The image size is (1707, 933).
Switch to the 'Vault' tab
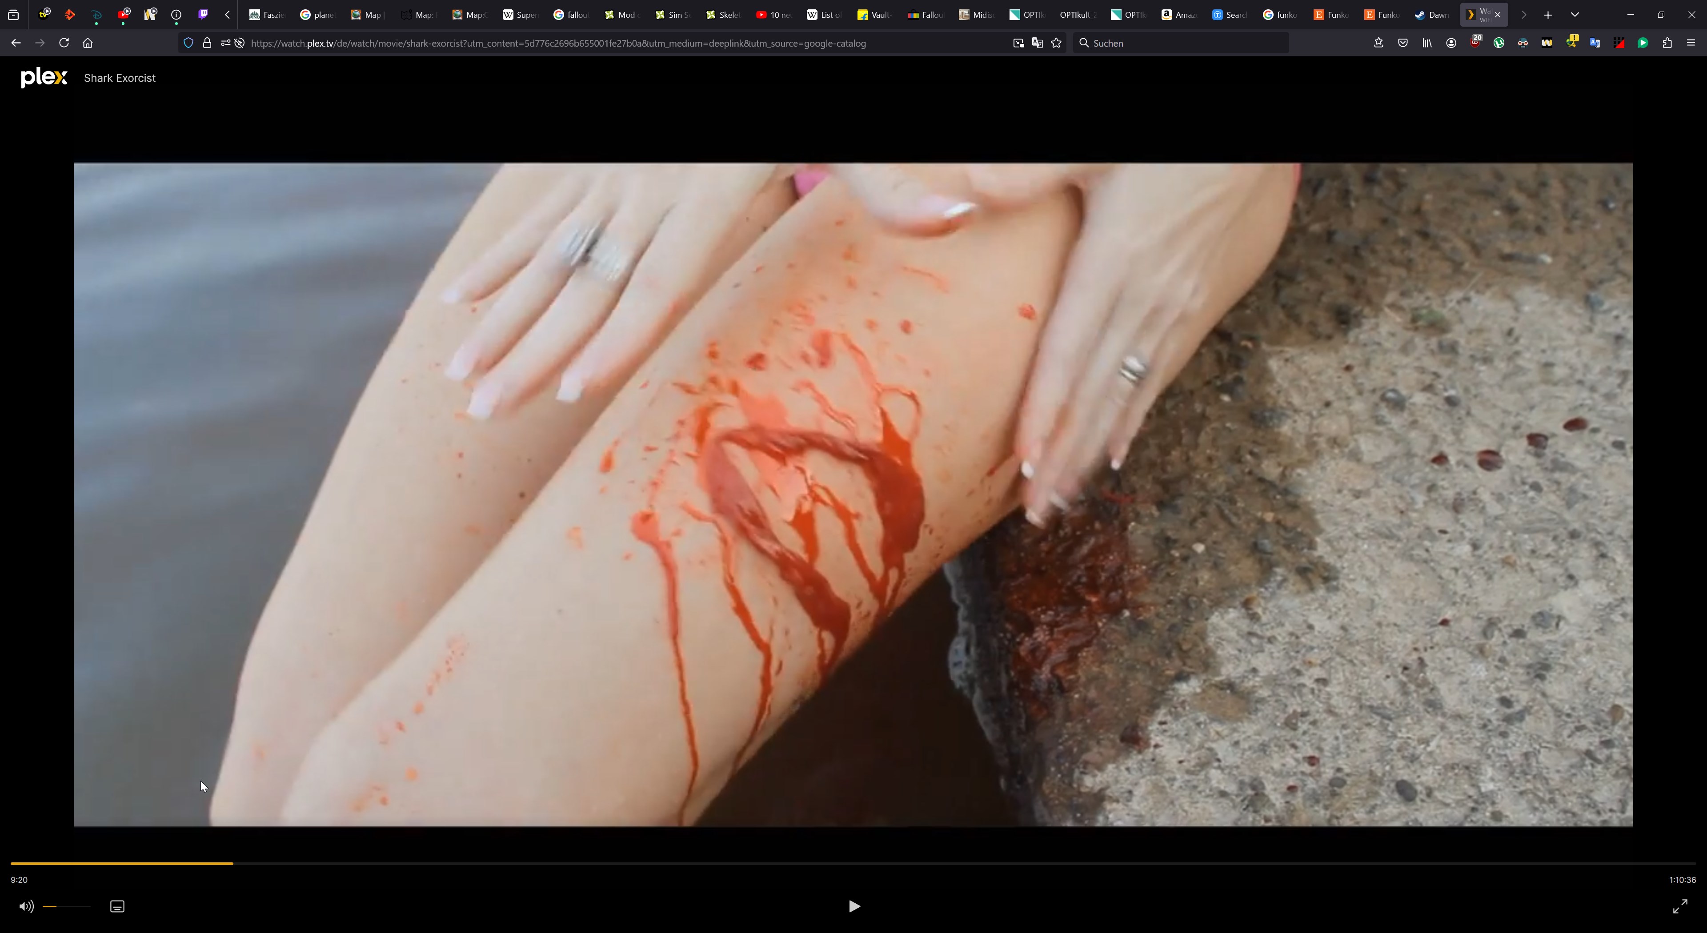[876, 15]
